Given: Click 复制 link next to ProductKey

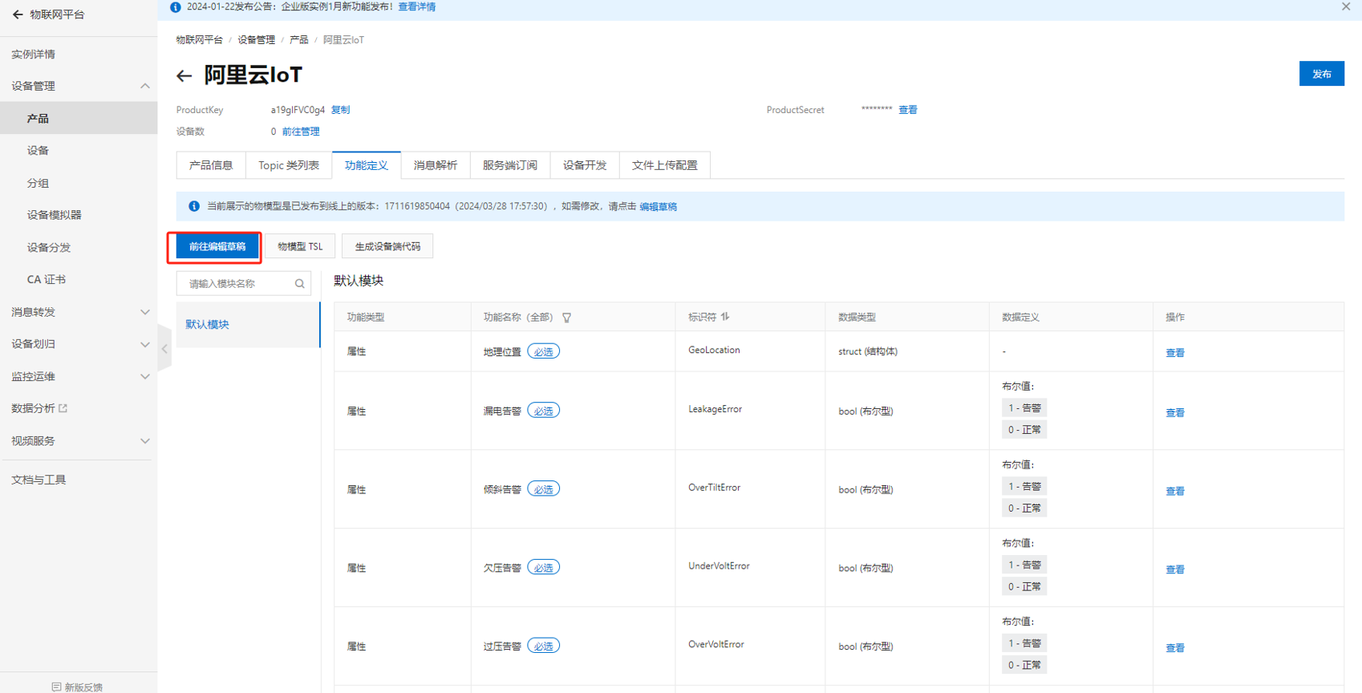Looking at the screenshot, I should point(340,110).
